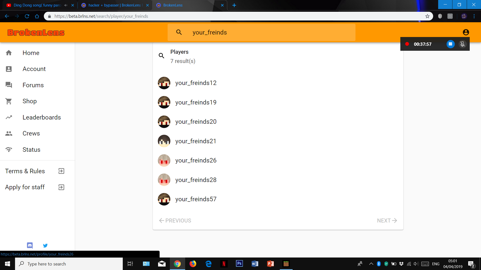Open the Leaderboards menu item
This screenshot has height=270, width=481.
[x=37, y=117]
